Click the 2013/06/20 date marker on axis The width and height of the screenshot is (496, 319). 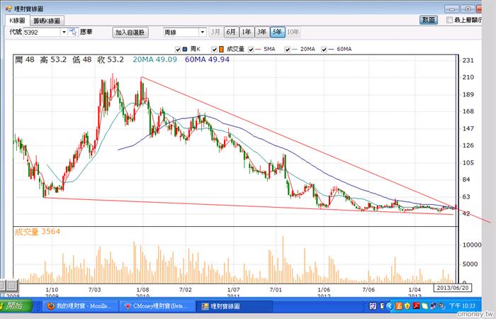[x=452, y=288]
